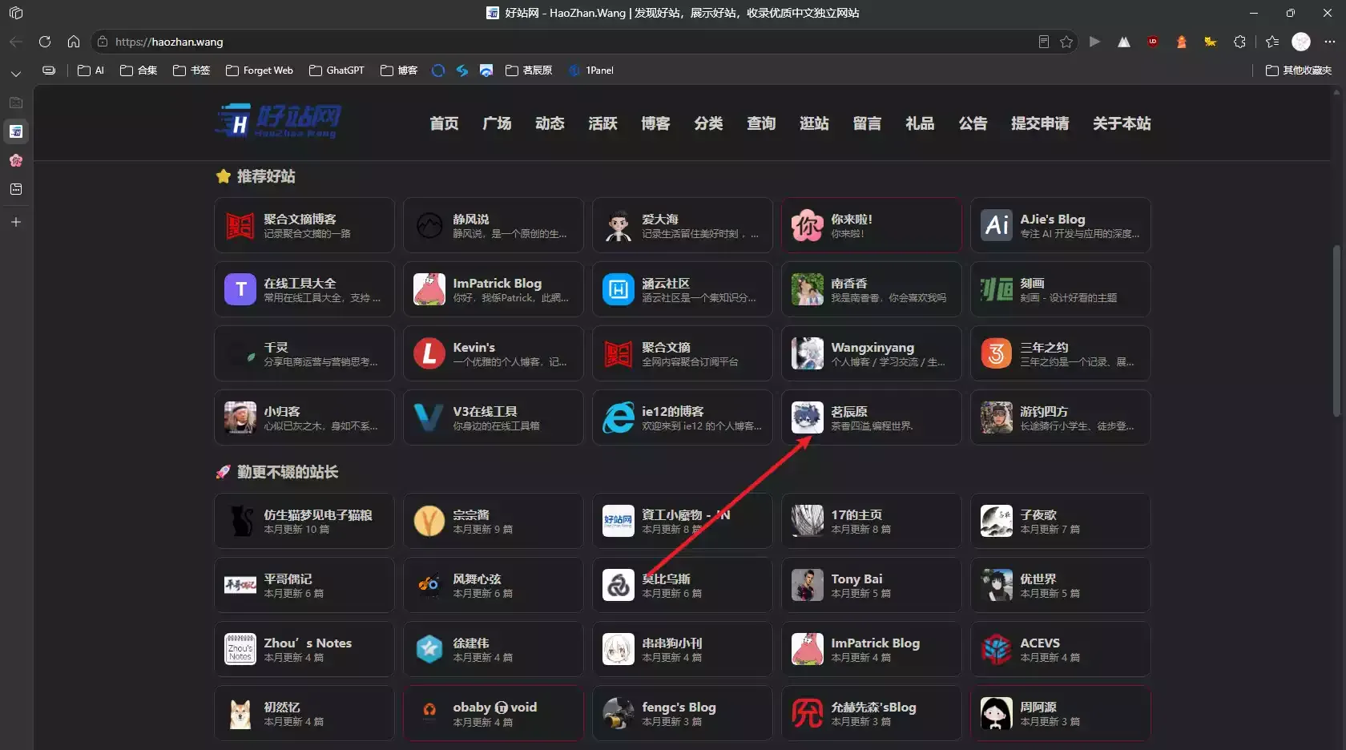Open the 提交申请 navigation item
Image resolution: width=1346 pixels, height=750 pixels.
(1040, 123)
